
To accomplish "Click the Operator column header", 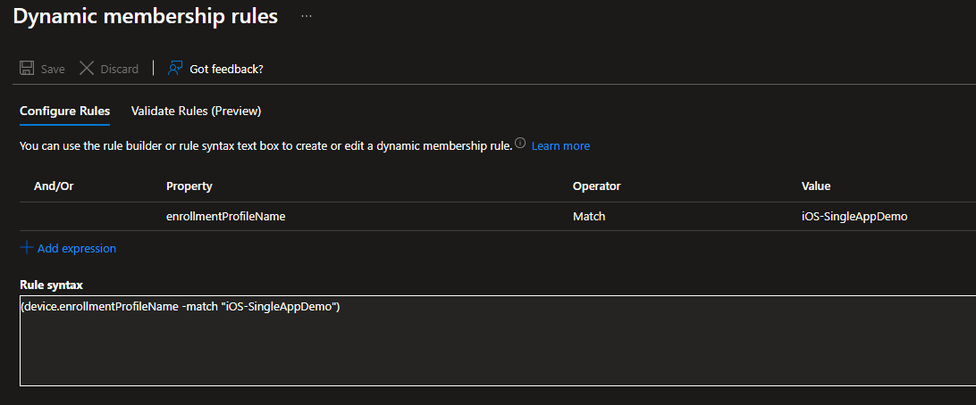I will pyautogui.click(x=596, y=186).
